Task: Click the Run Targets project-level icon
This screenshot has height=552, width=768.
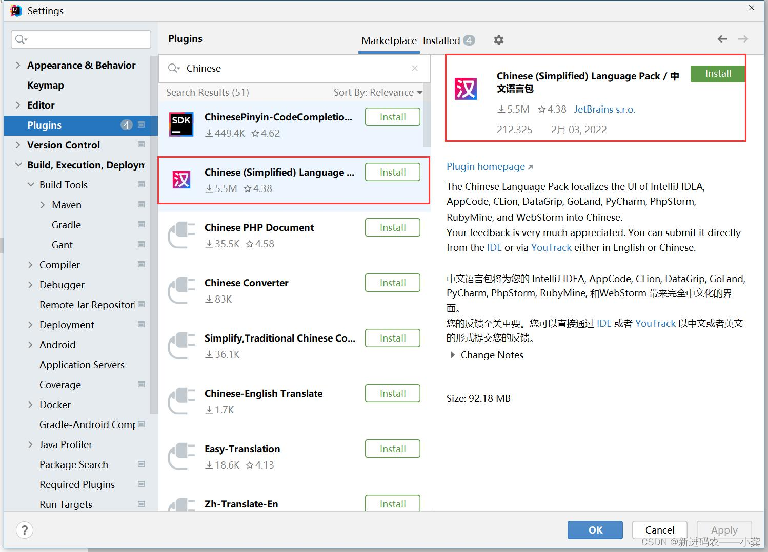Action: (x=142, y=504)
